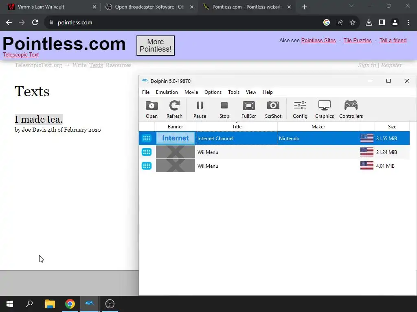
Task: Toggle fullscreen with FullScr icon
Action: (x=249, y=109)
